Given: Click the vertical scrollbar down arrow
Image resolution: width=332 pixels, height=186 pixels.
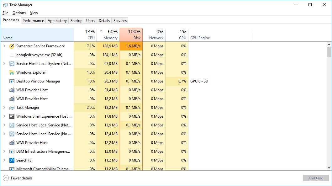Looking at the screenshot, I should pyautogui.click(x=329, y=168).
